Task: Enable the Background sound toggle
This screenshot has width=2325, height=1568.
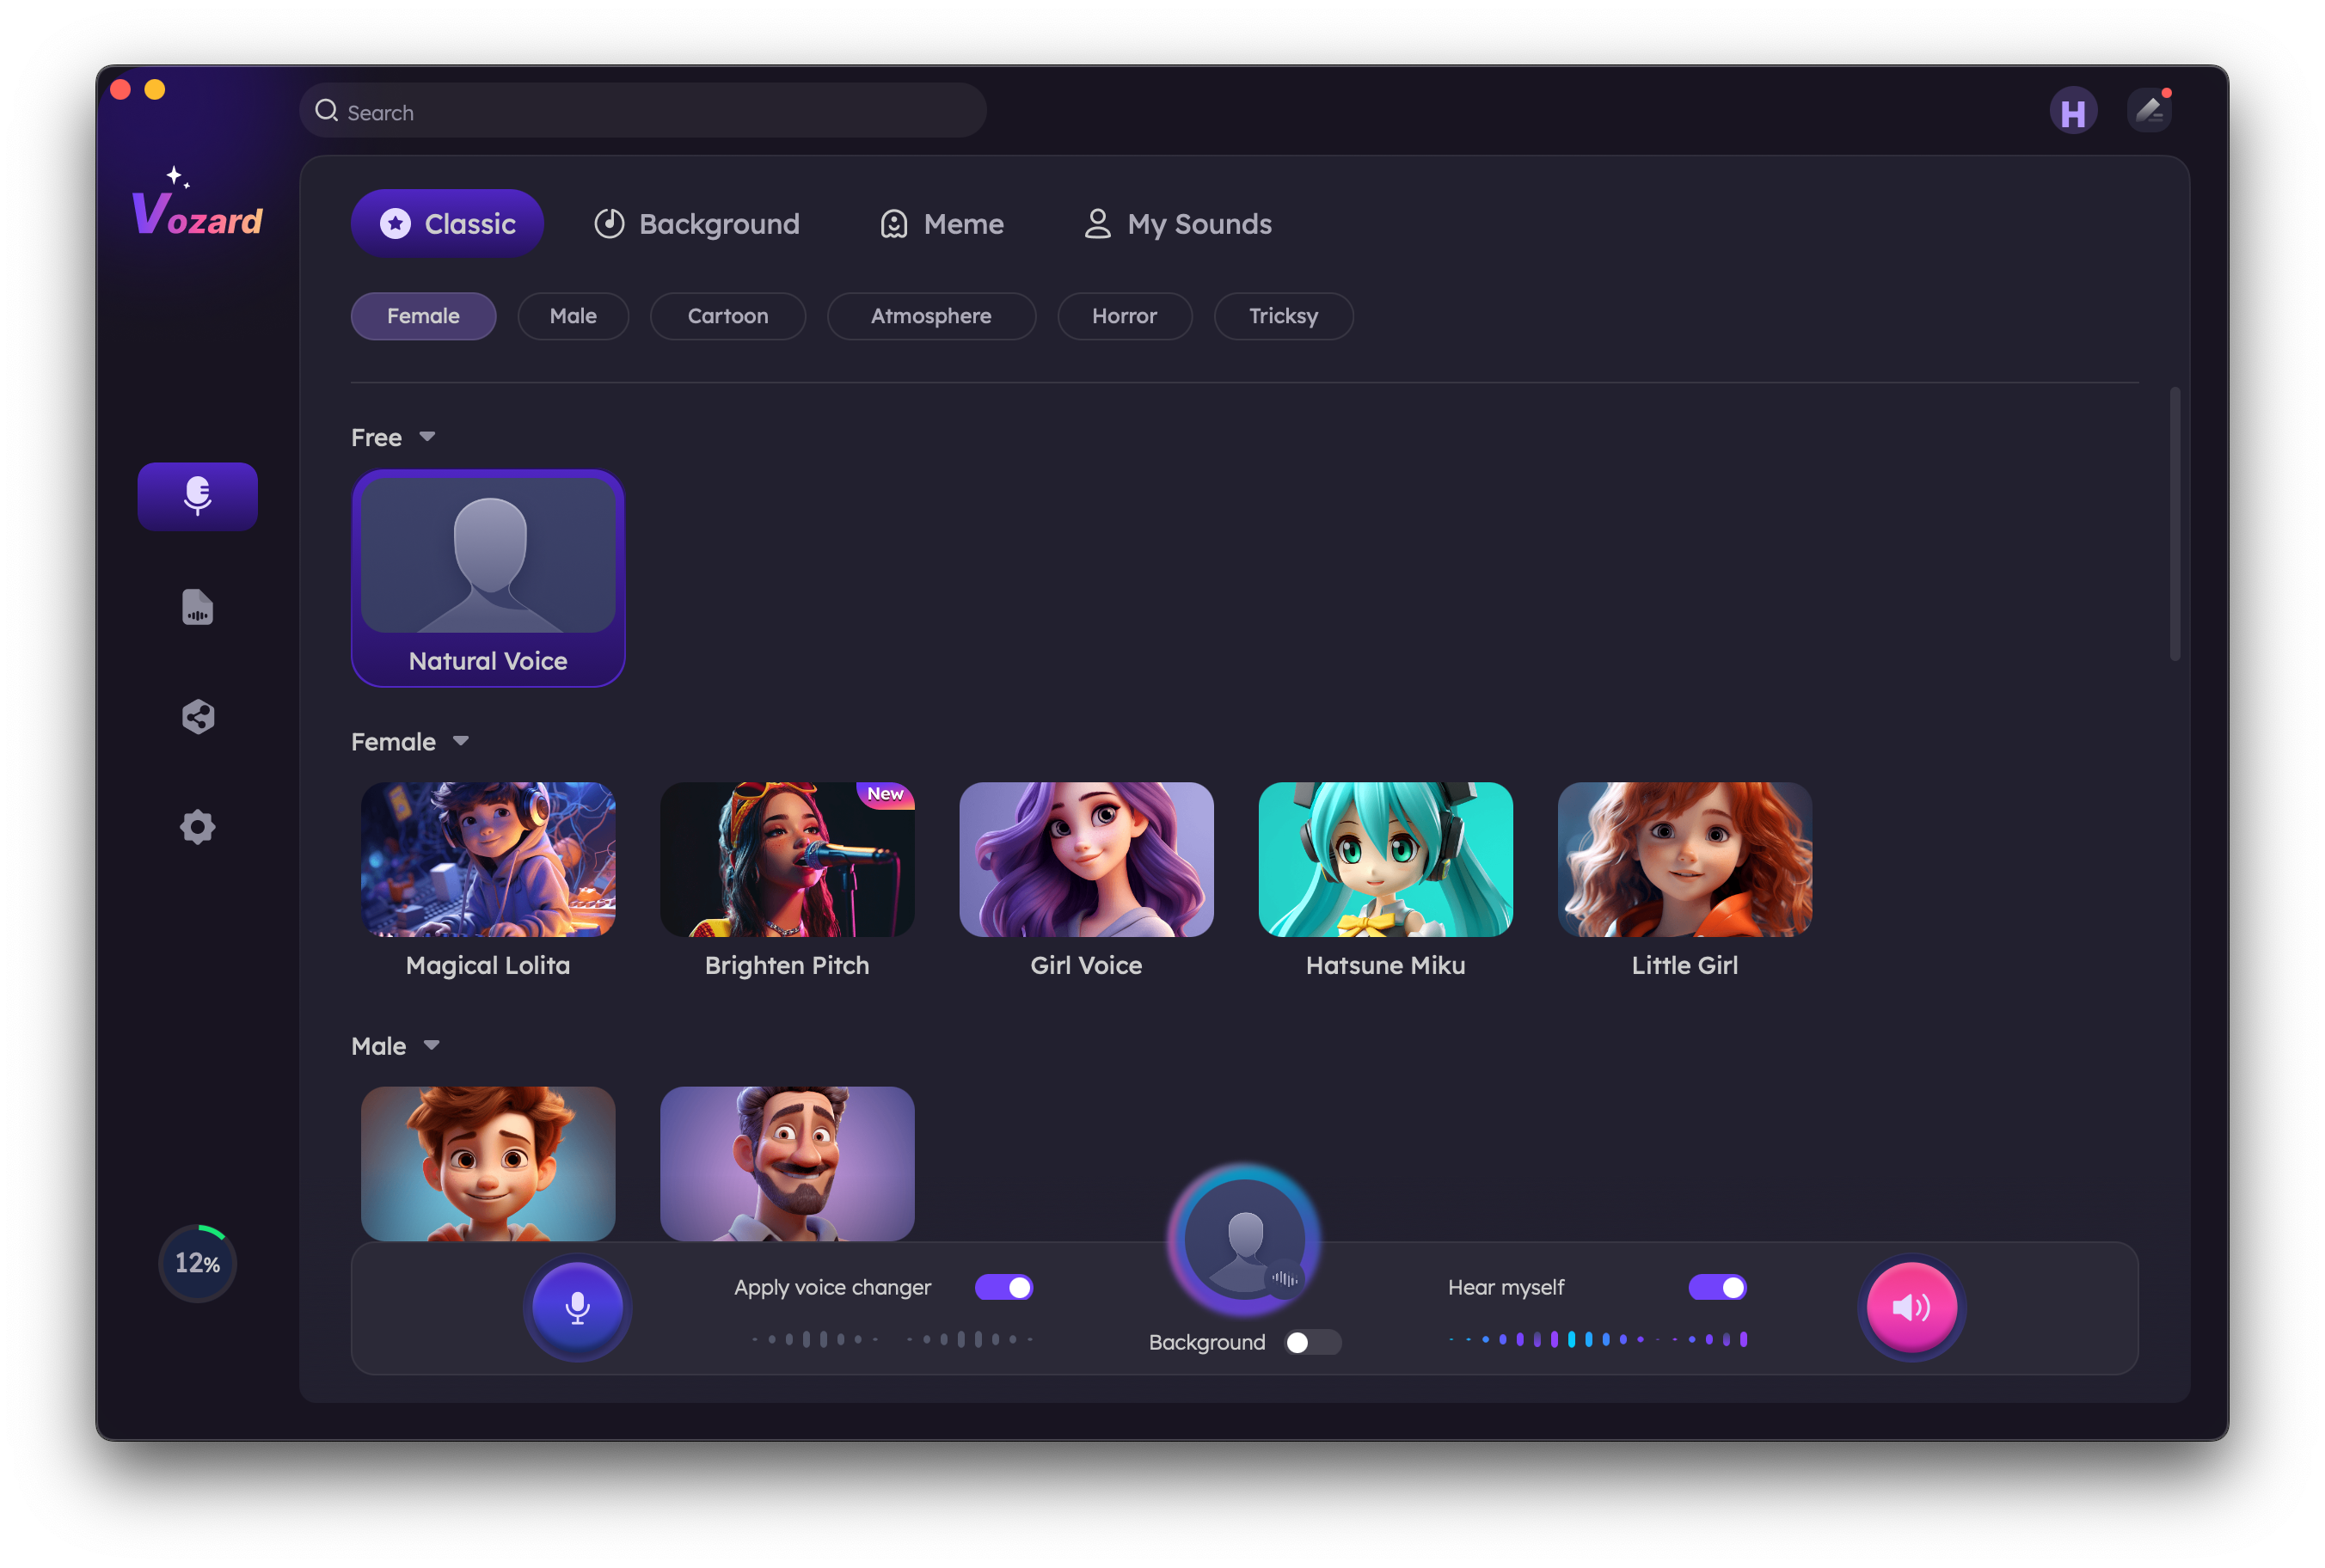Action: [1311, 1342]
